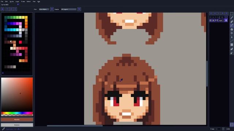Click the horizontal canvas scrollbar

(75, 126)
